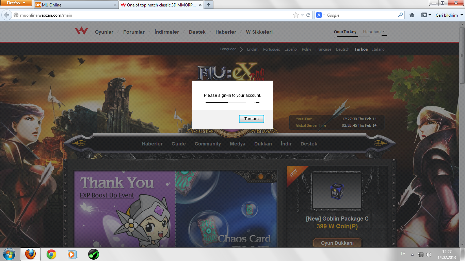Screen dimensions: 465x261
Task: Open the Haberler top menu item
Action: point(226,32)
